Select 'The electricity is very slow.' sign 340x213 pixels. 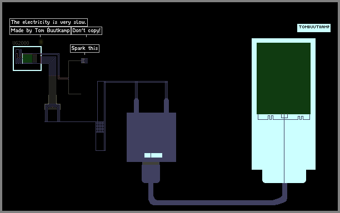pyautogui.click(x=48, y=22)
